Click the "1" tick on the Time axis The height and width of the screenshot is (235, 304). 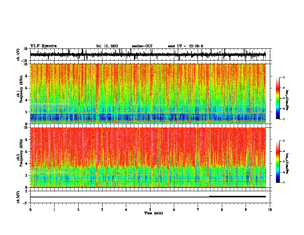click(54, 210)
